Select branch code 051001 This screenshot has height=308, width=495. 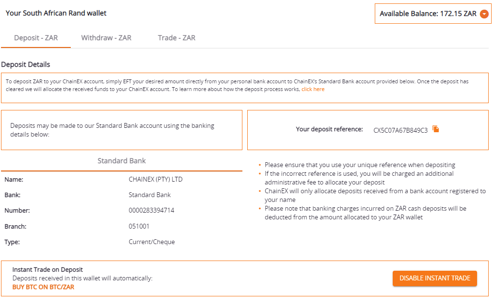139,226
